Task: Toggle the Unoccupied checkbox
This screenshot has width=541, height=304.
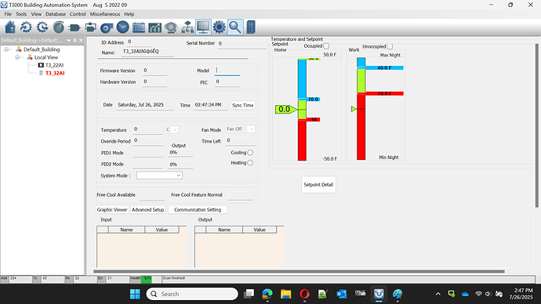Action: pos(390,46)
